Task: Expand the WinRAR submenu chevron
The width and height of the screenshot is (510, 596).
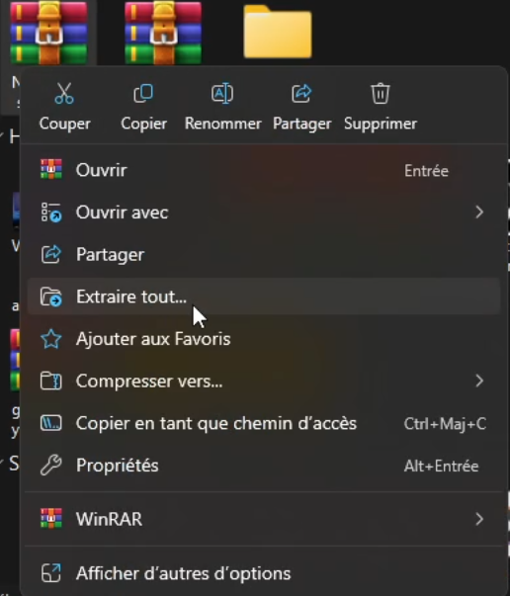Action: pyautogui.click(x=479, y=519)
